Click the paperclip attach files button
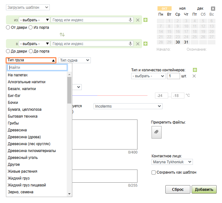 (x=156, y=132)
